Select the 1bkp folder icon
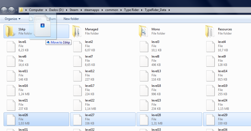251x131 pixels. click(10, 31)
